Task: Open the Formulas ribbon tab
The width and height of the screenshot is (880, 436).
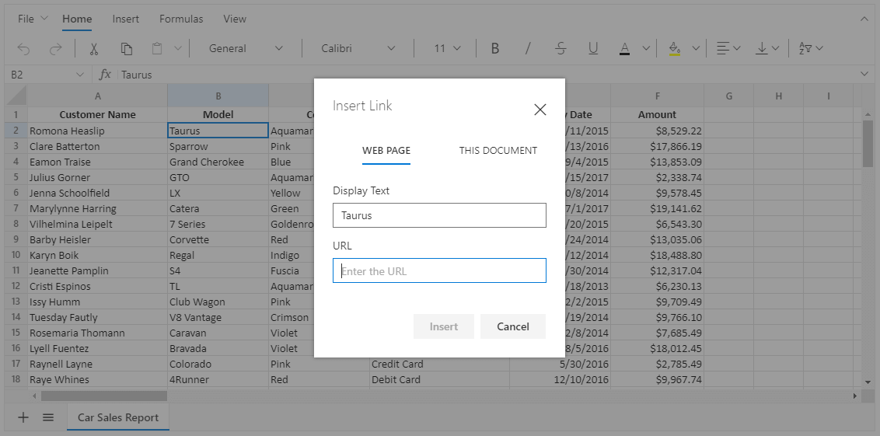Action: 181,19
